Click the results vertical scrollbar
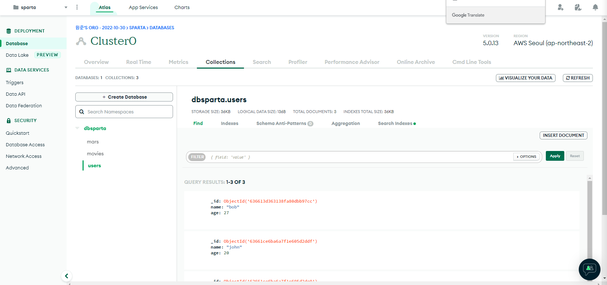 (590, 220)
